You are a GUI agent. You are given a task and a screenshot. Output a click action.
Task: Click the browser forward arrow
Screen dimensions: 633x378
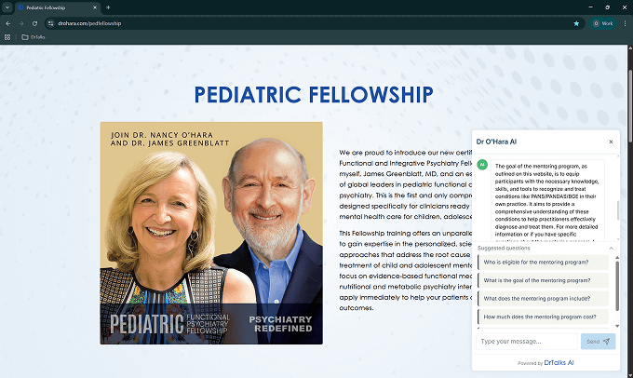[x=21, y=22]
